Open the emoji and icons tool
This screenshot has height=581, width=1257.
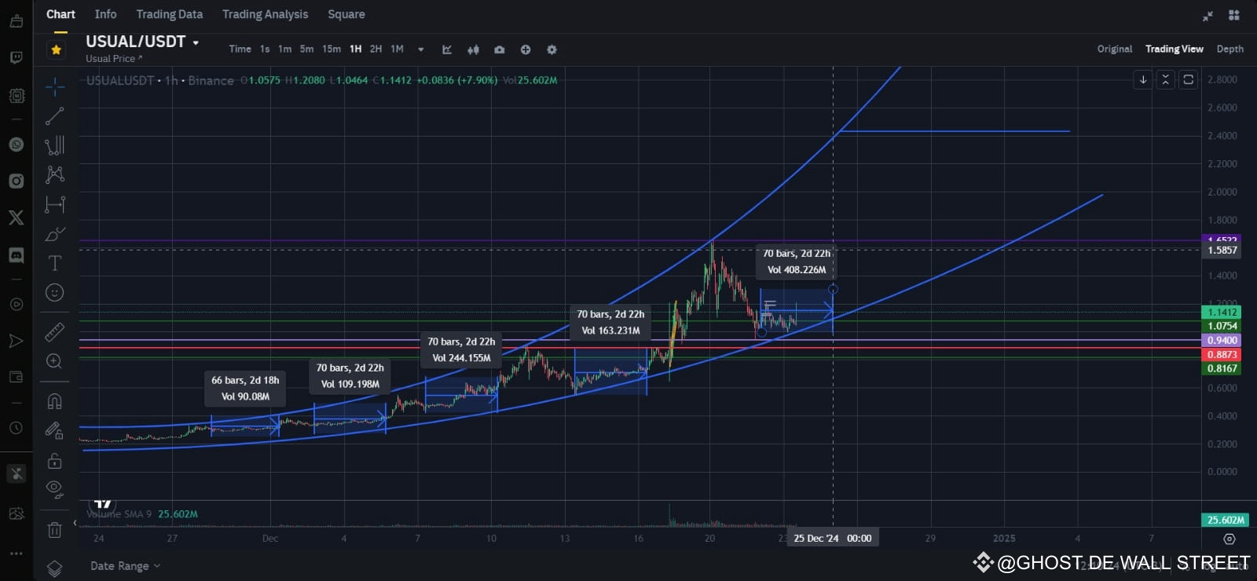click(54, 292)
